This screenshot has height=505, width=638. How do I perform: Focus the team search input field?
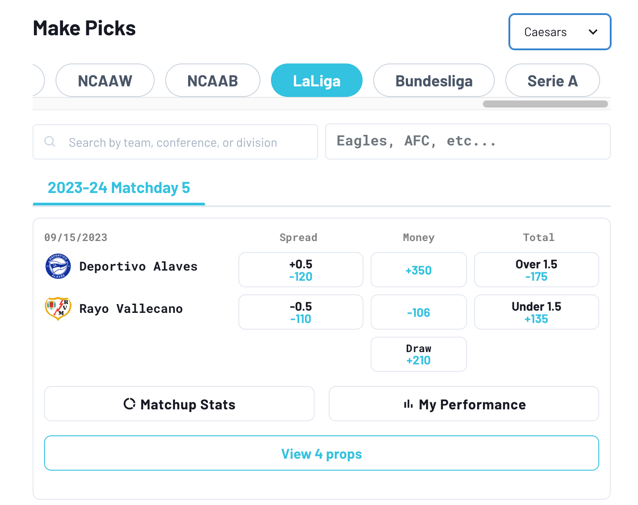pos(175,142)
